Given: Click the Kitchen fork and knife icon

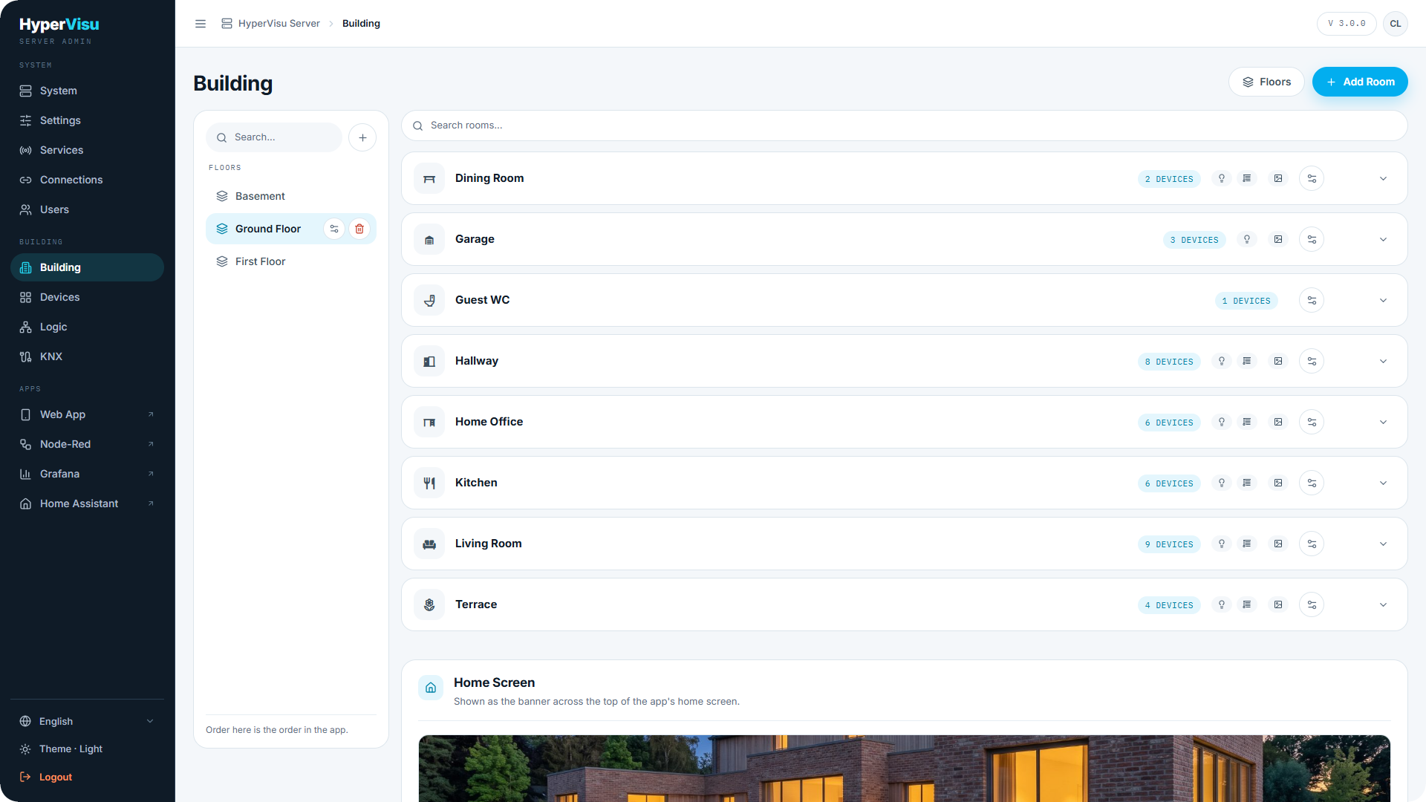Looking at the screenshot, I should pos(429,483).
